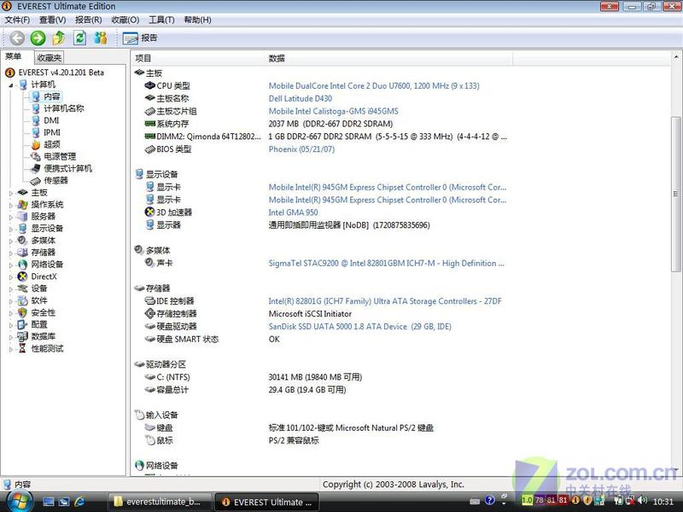Viewport: 683px width, 512px height.
Task: Click the users icon in the toolbar
Action: [x=101, y=38]
